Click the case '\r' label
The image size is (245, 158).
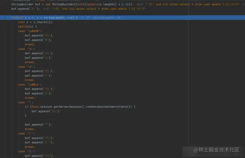pos(26,67)
